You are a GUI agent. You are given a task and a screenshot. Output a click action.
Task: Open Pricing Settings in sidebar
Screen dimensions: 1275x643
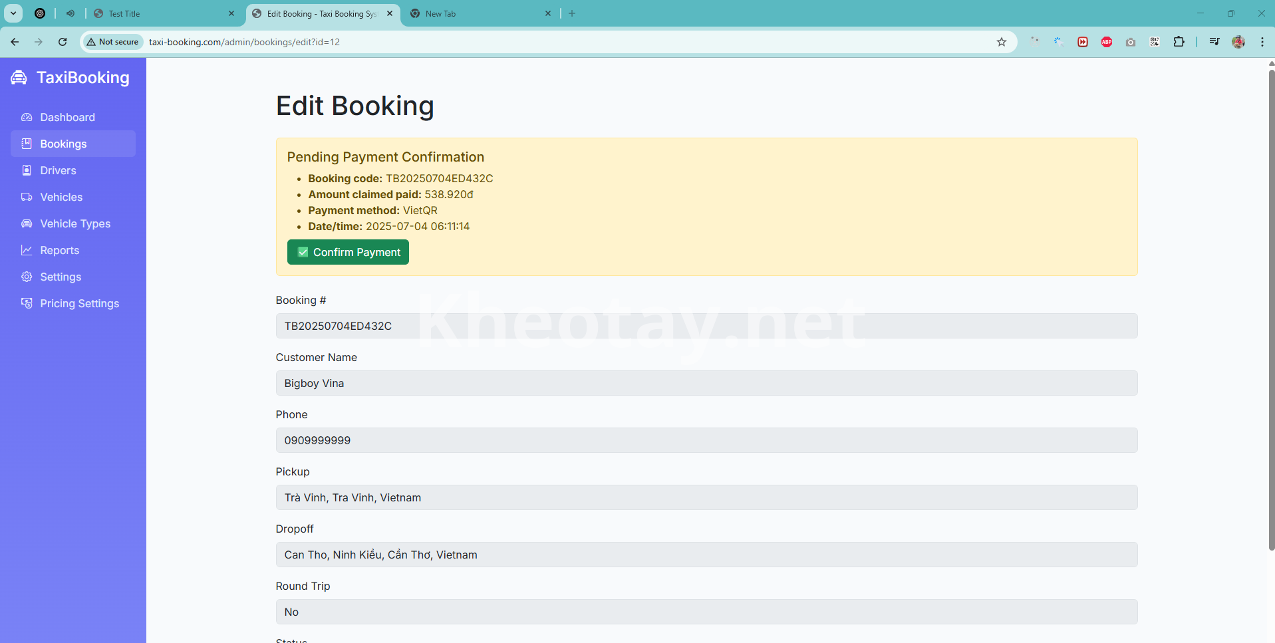pyautogui.click(x=79, y=303)
